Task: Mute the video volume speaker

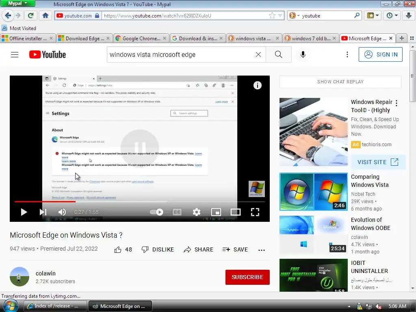Action: (62, 212)
